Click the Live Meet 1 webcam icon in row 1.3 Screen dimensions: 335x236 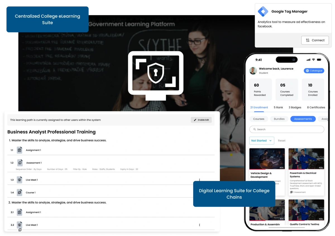[x=20, y=180]
